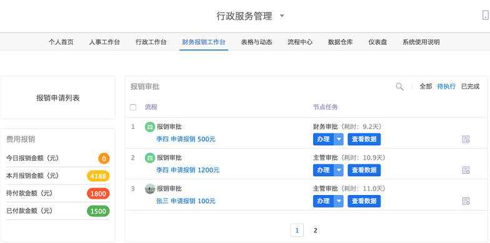
Task: Go to page 2 of the list
Action: (315, 231)
